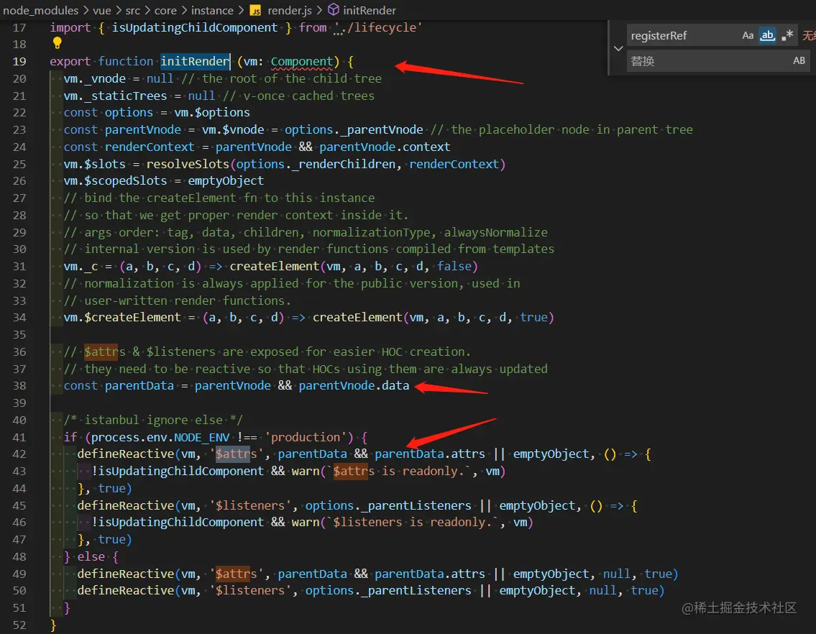Open initRender symbol breadcrumb
The width and height of the screenshot is (816, 634).
click(370, 10)
